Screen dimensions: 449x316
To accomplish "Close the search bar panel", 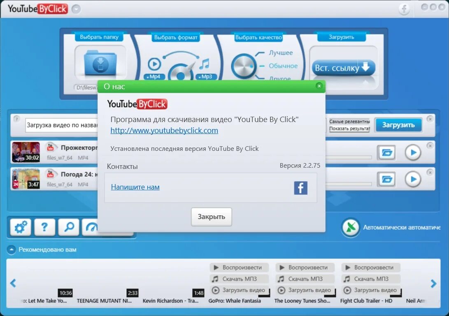I will (430, 119).
